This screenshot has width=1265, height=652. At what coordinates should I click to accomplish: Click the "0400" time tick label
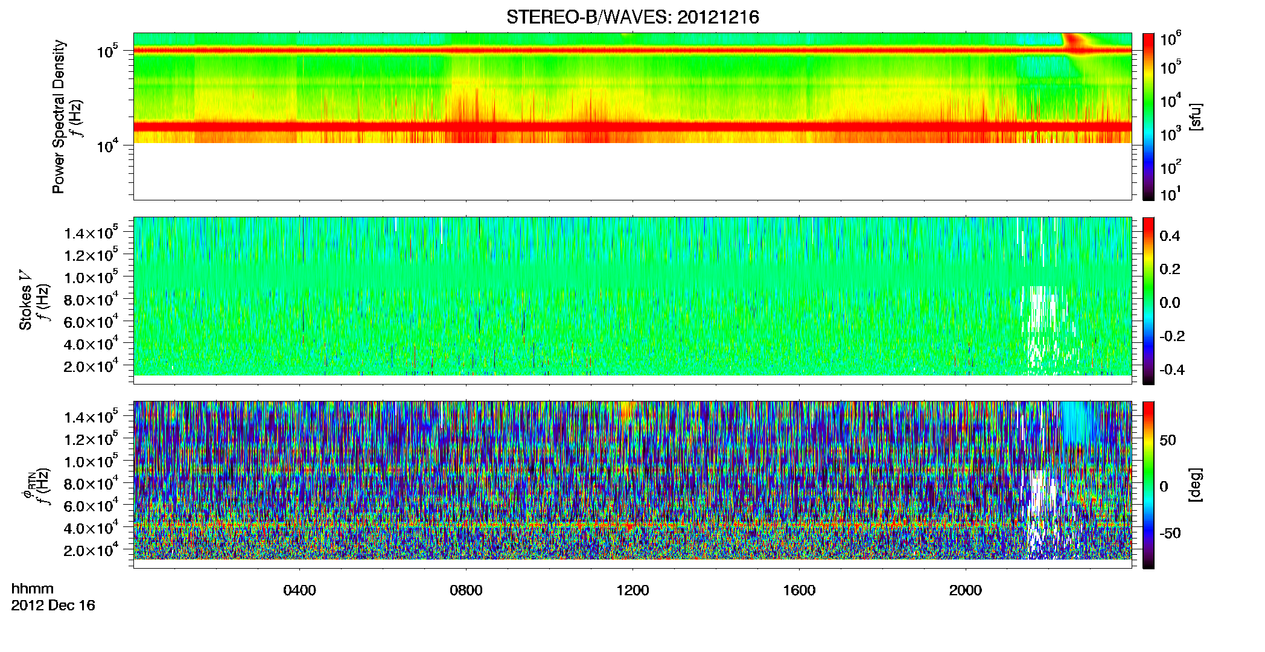click(x=299, y=590)
